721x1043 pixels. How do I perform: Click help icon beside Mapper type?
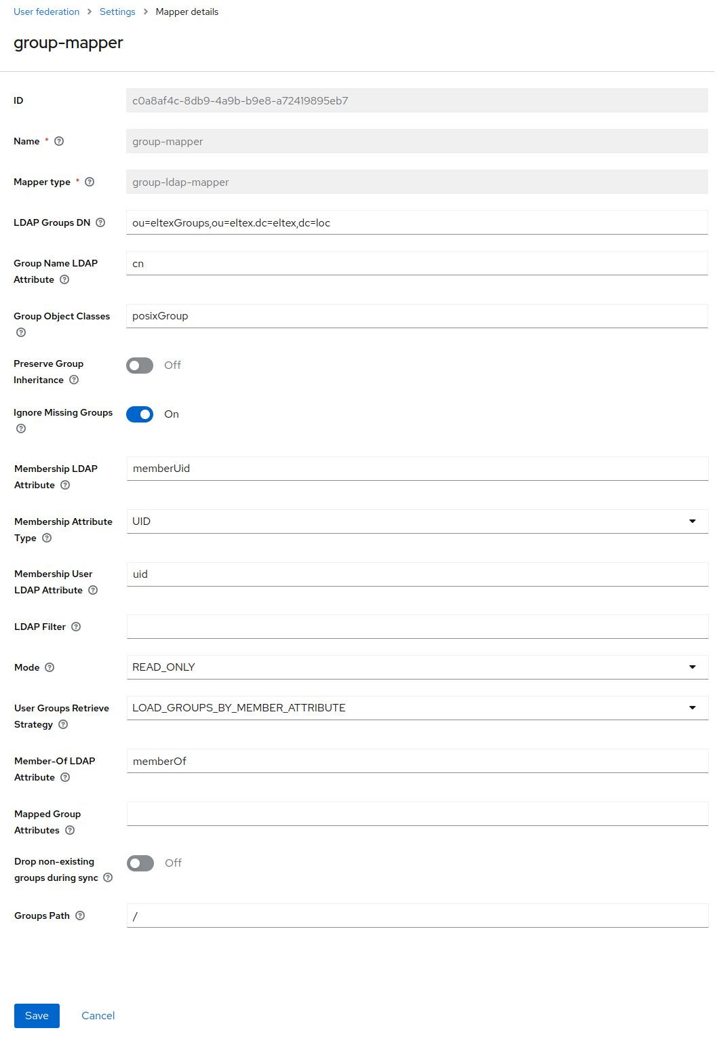90,182
